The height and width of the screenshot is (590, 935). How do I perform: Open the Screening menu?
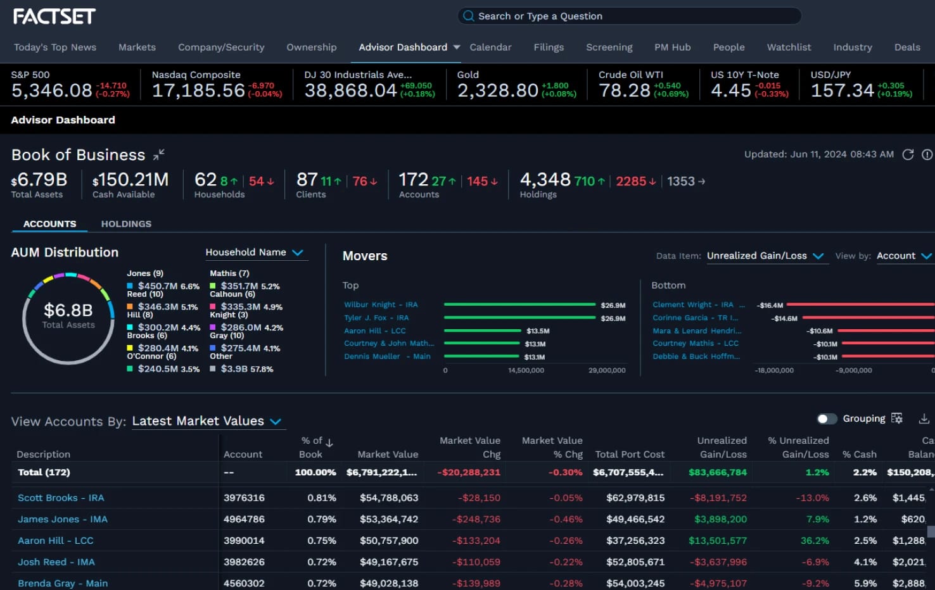609,47
